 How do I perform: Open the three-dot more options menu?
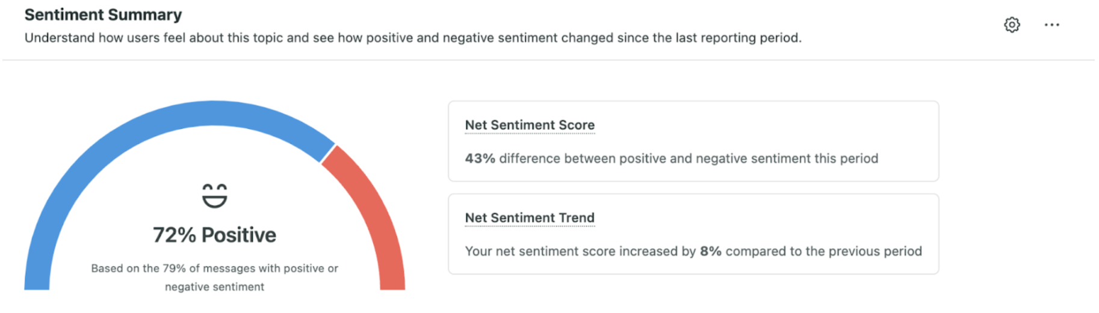1051,25
